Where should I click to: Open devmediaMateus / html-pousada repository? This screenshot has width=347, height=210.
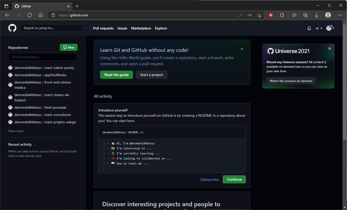[40, 107]
